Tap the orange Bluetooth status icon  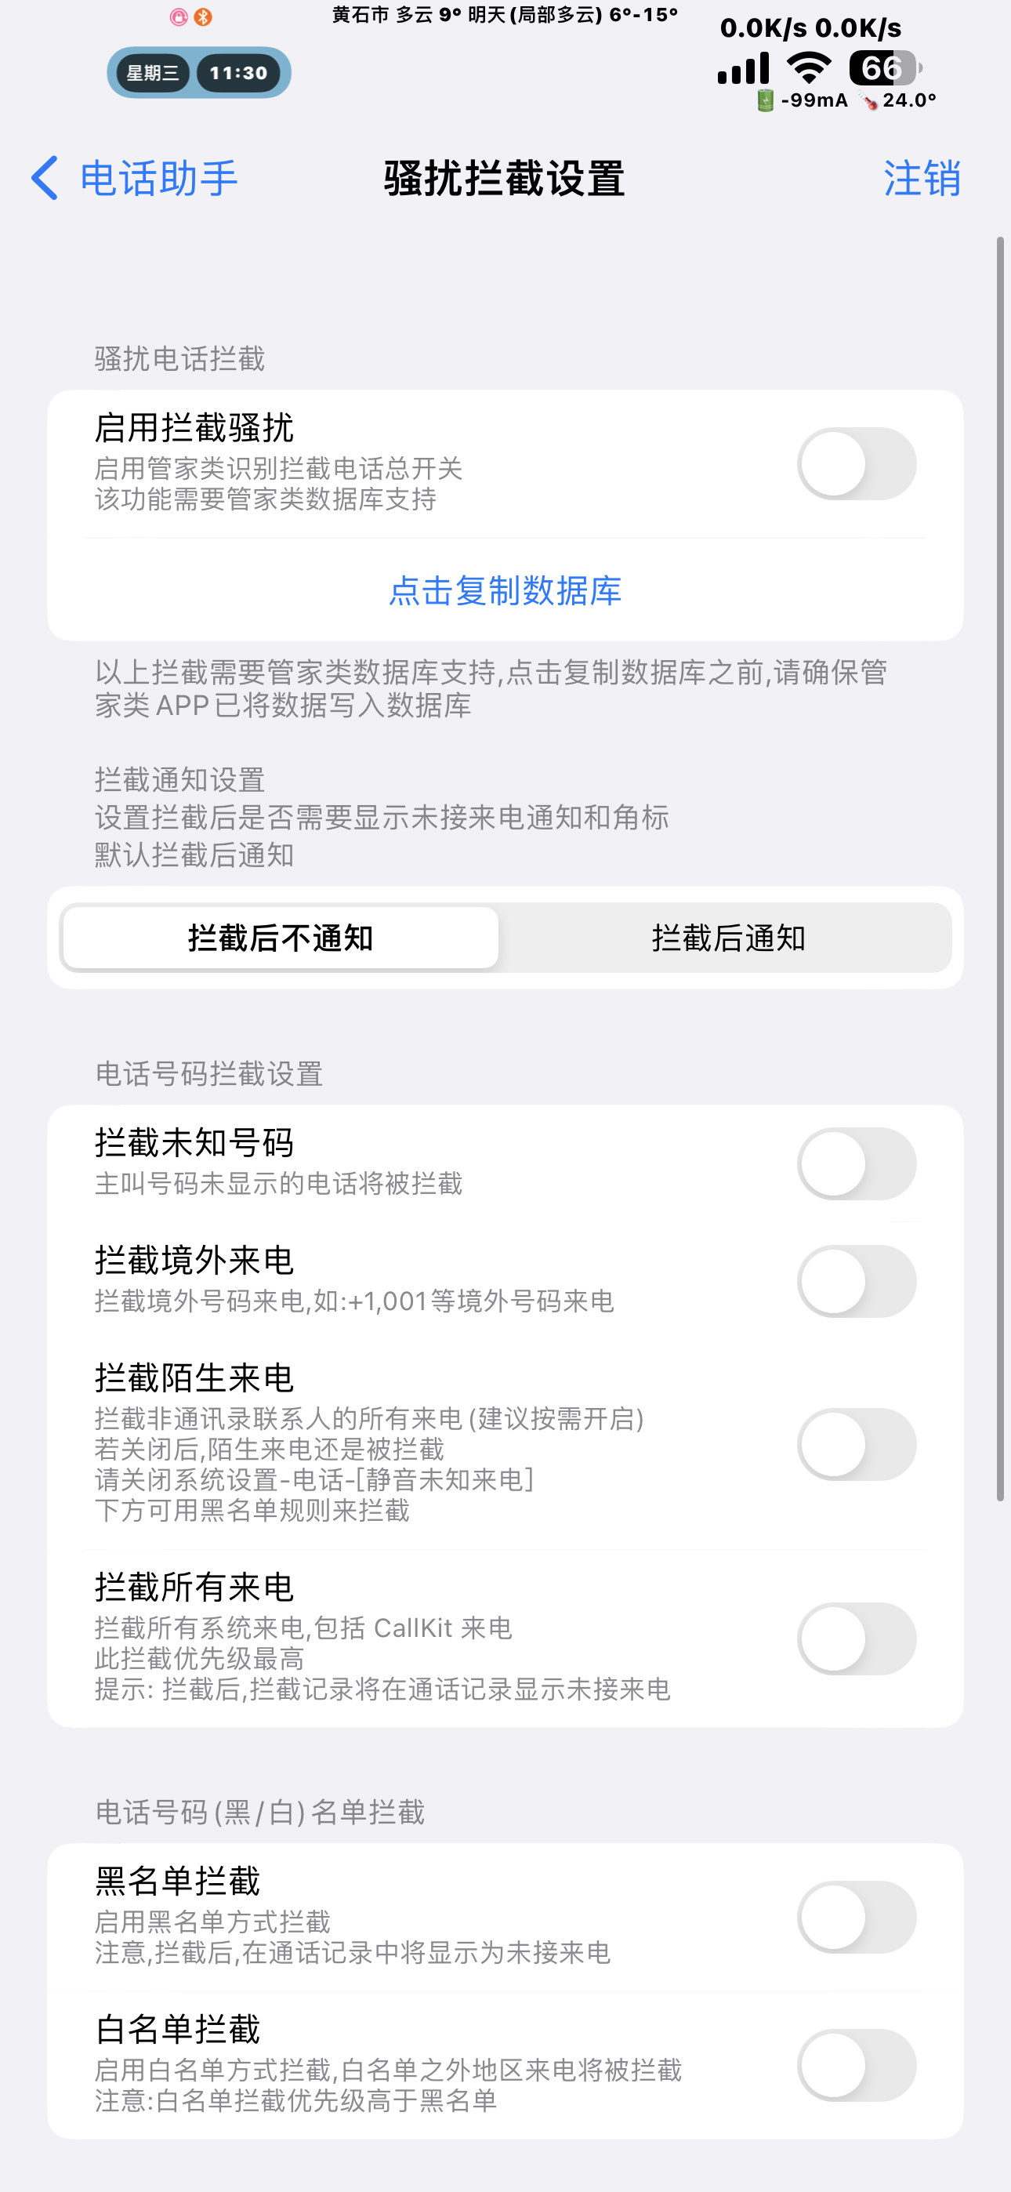click(202, 17)
